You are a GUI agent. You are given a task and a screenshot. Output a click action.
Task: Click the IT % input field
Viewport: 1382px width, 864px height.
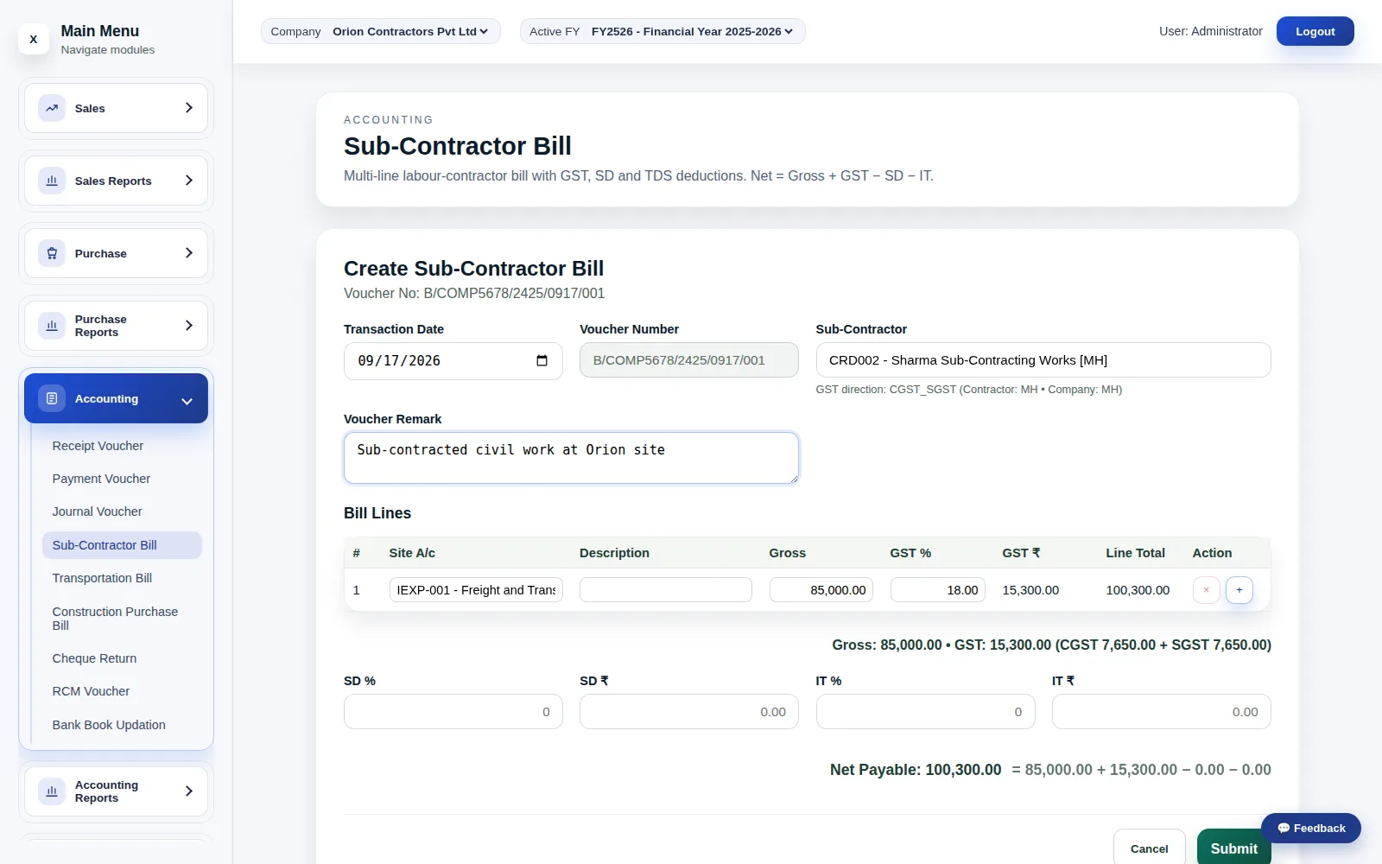(x=925, y=712)
